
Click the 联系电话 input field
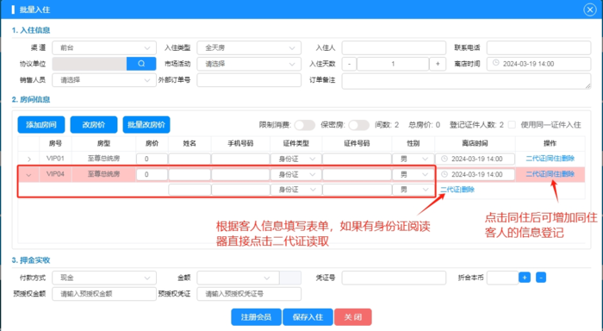[538, 47]
